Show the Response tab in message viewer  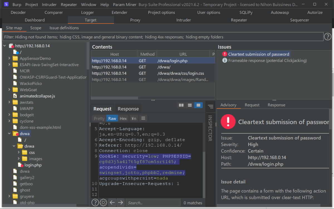tap(128, 109)
